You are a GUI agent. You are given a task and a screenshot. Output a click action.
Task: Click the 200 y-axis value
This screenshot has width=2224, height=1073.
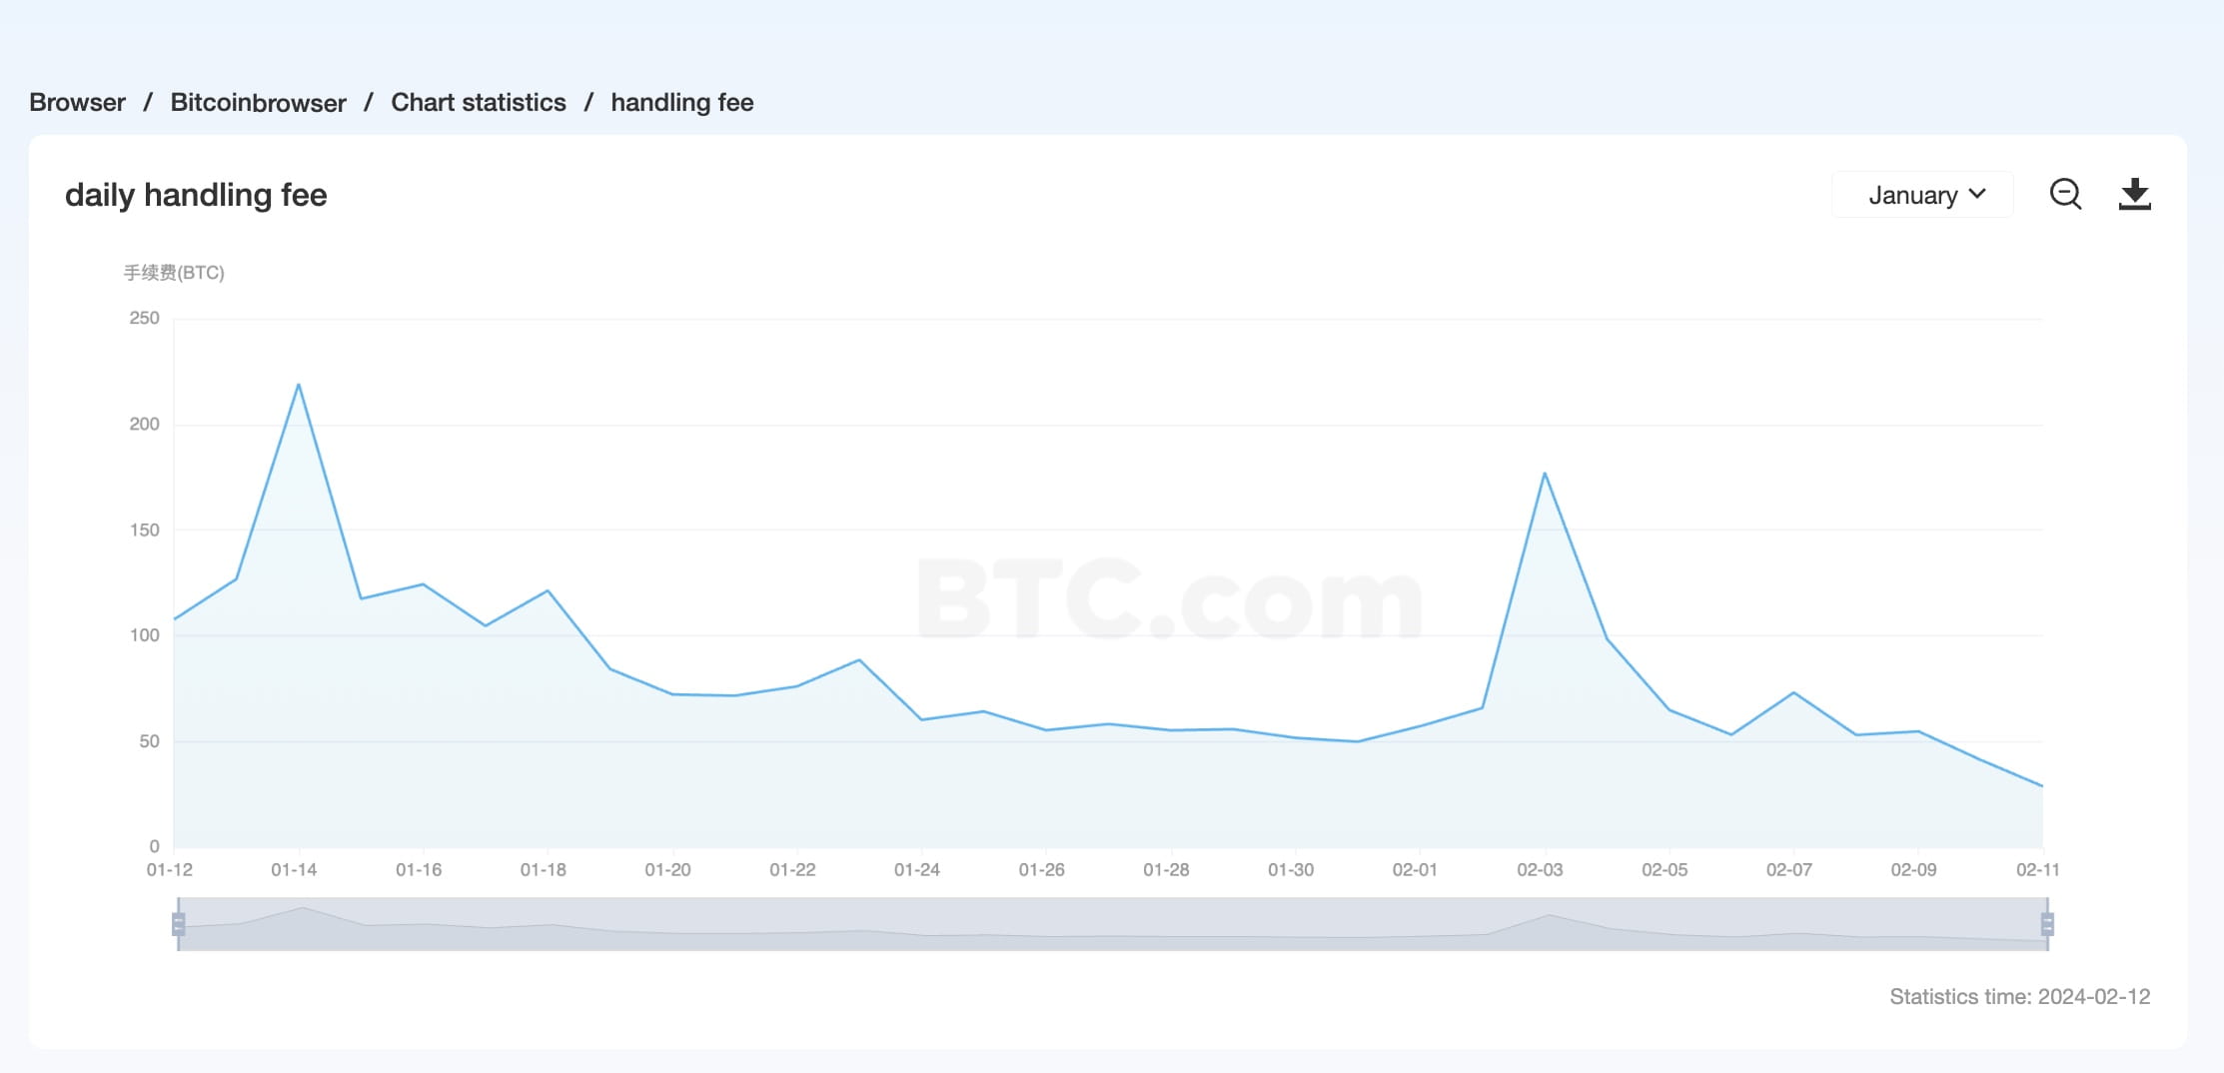point(144,424)
